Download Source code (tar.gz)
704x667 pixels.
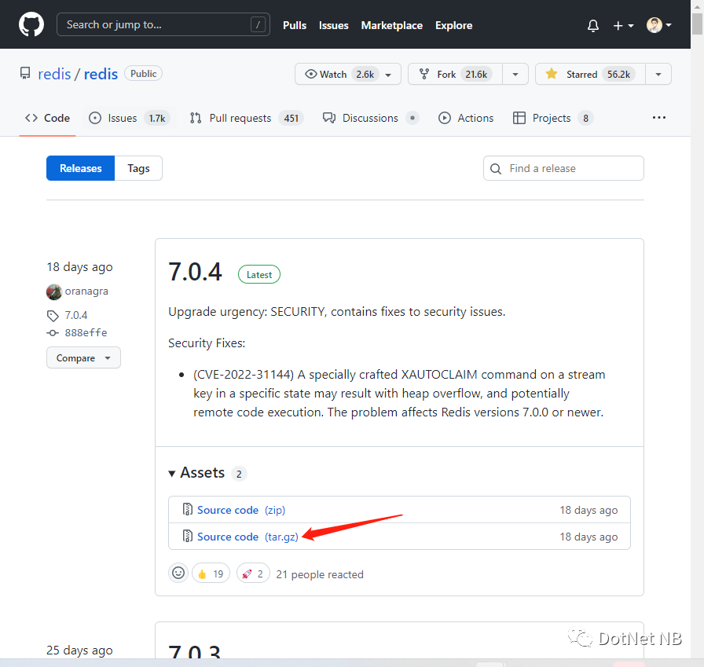(x=247, y=537)
